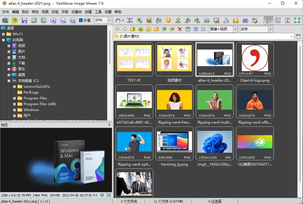Click the full screen green arrows icon
Viewport: 303px width, 204px height.
pos(297,20)
